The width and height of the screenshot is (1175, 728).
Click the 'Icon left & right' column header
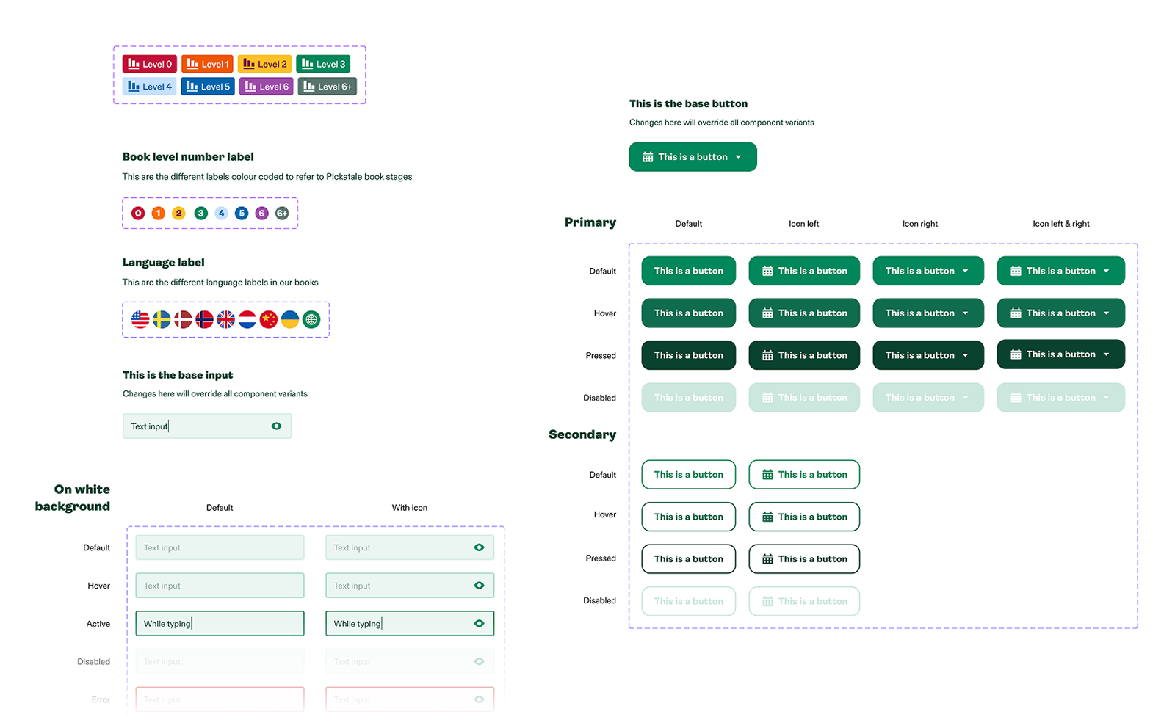pyautogui.click(x=1061, y=224)
